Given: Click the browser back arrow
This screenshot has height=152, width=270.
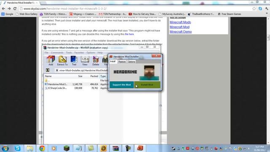Looking at the screenshot, I should [3, 8].
